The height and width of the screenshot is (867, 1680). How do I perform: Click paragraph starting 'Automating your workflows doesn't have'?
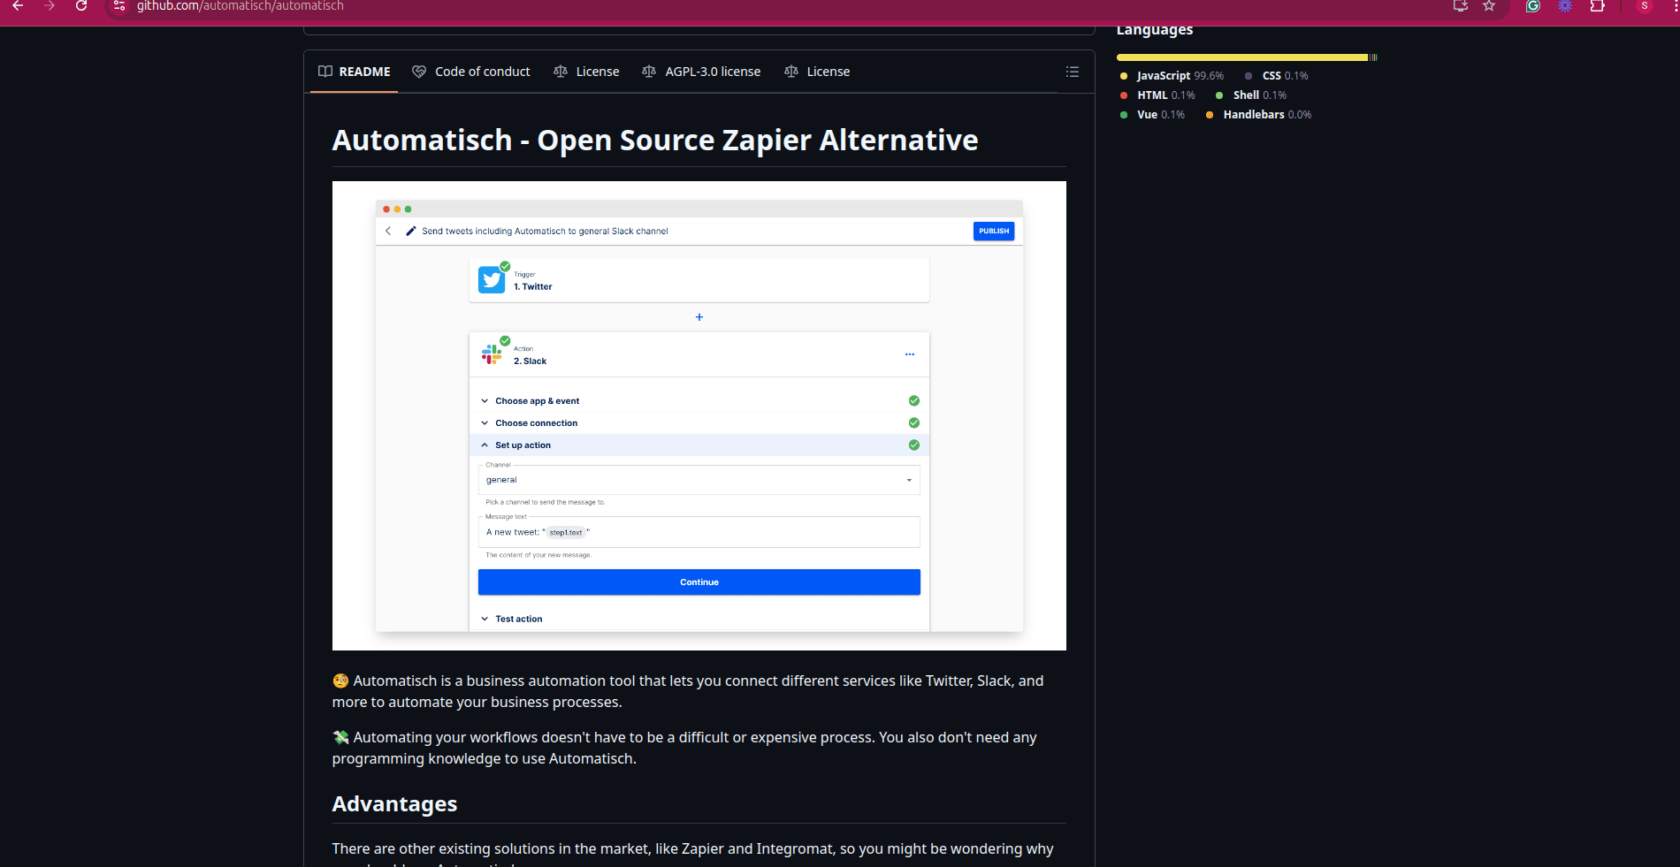[684, 748]
